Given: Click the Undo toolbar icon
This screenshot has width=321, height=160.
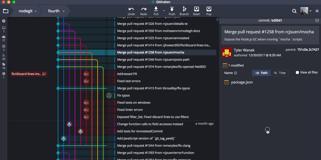Looking at the screenshot, I should click(x=131, y=9).
